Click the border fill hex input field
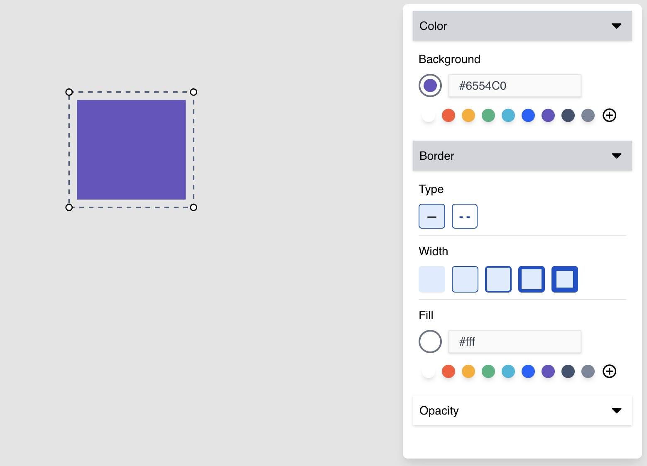This screenshot has height=466, width=647. [x=515, y=342]
